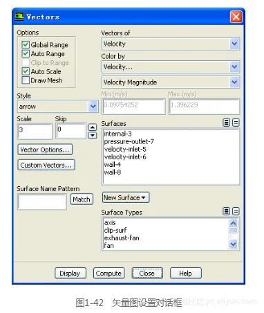The image size is (264, 313).
Task: Click Surface Types scrollbar up arrow
Action: pyautogui.click(x=234, y=223)
